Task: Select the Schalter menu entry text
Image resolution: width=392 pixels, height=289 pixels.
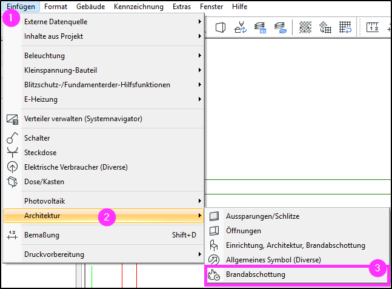Action: click(x=37, y=138)
